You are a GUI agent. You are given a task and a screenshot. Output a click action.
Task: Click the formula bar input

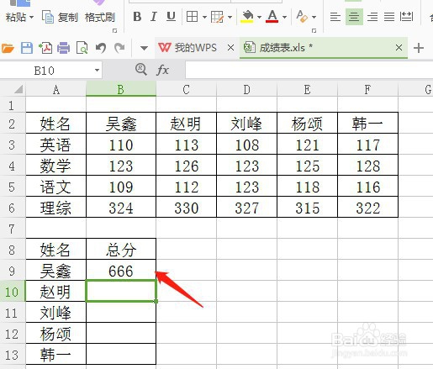[x=309, y=70]
